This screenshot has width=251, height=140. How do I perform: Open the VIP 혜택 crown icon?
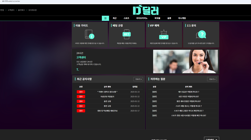click(164, 34)
